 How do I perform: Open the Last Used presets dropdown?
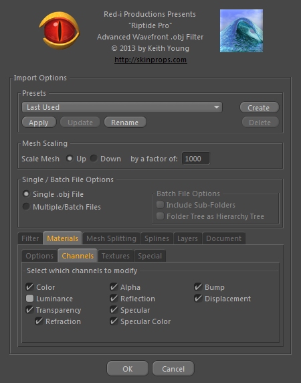coord(122,107)
